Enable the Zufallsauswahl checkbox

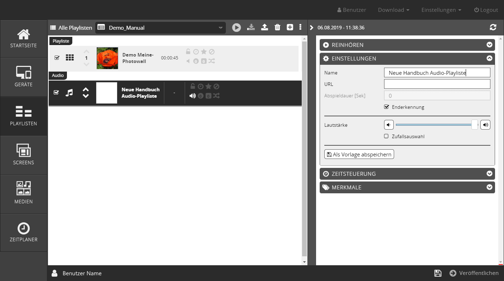coord(386,136)
